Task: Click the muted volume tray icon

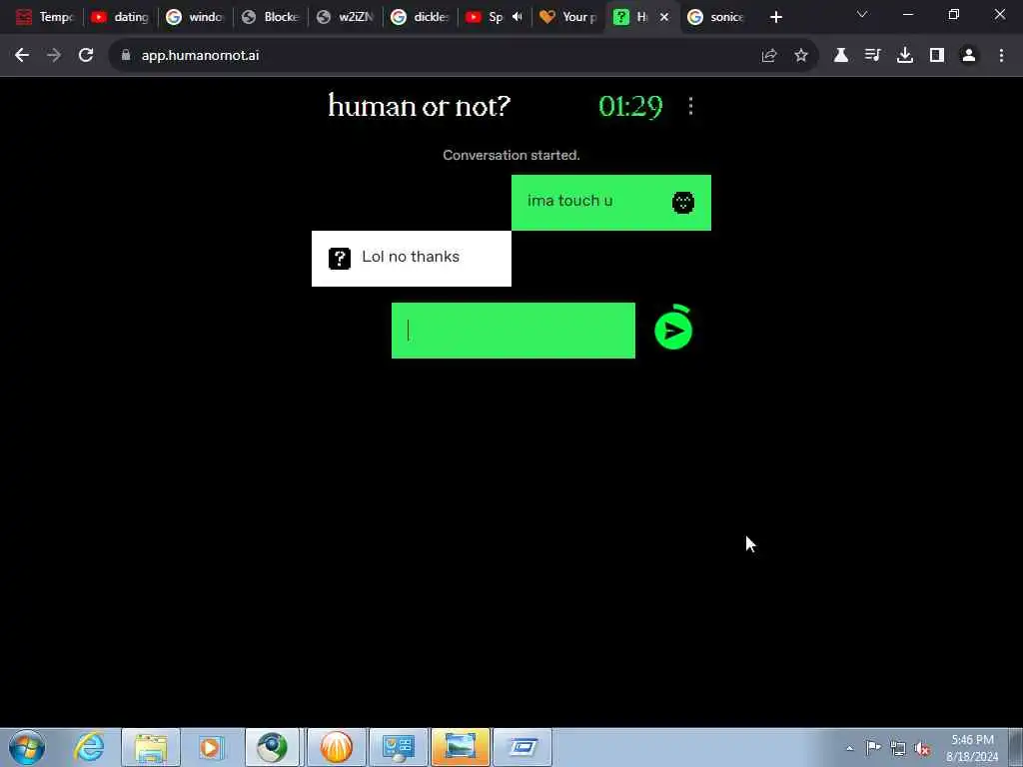Action: (922, 749)
